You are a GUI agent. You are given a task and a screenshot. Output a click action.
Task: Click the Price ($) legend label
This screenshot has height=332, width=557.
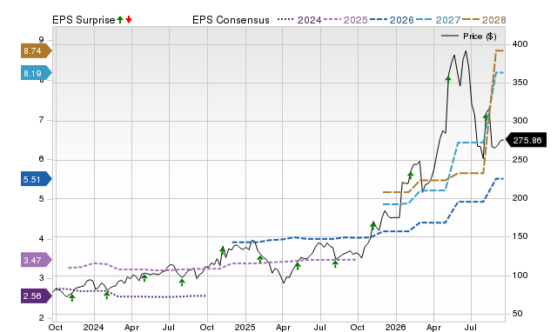click(480, 37)
